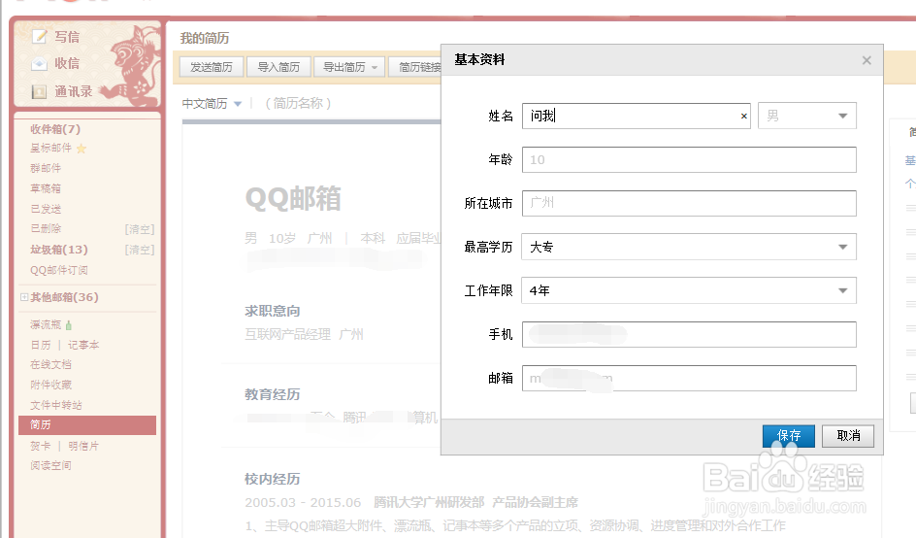Click the QQ邮箱 resume name heading

click(293, 199)
